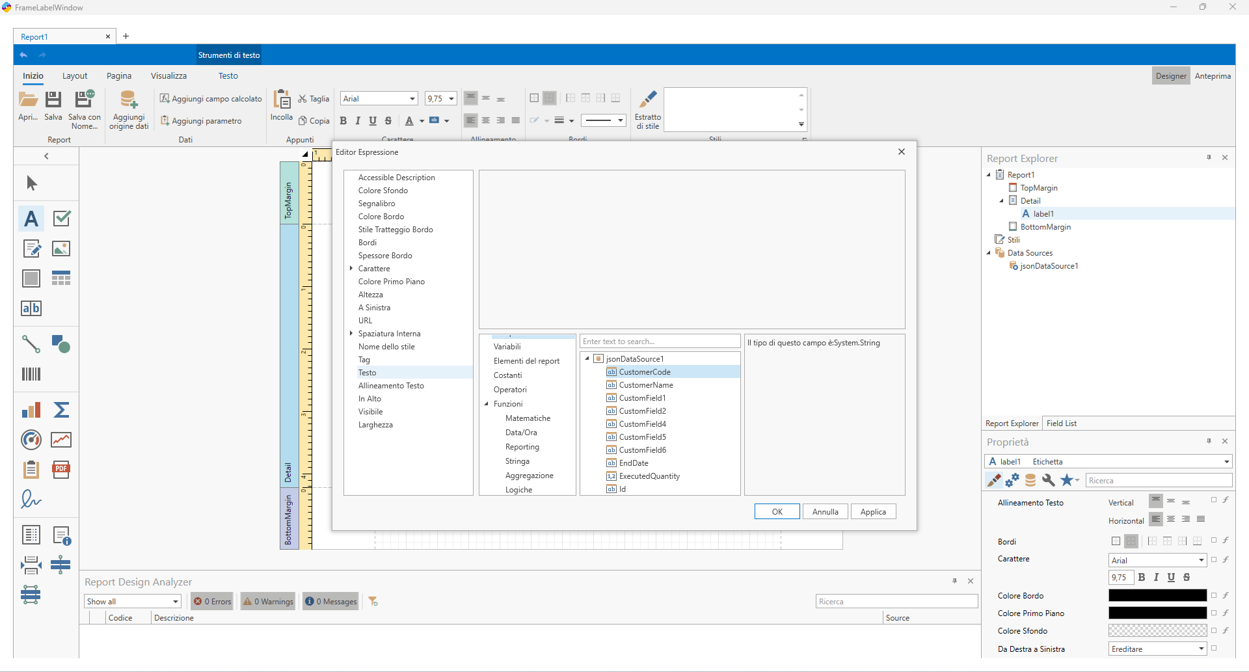Toggle the 0 Errors filter
Image resolution: width=1249 pixels, height=672 pixels.
point(213,602)
